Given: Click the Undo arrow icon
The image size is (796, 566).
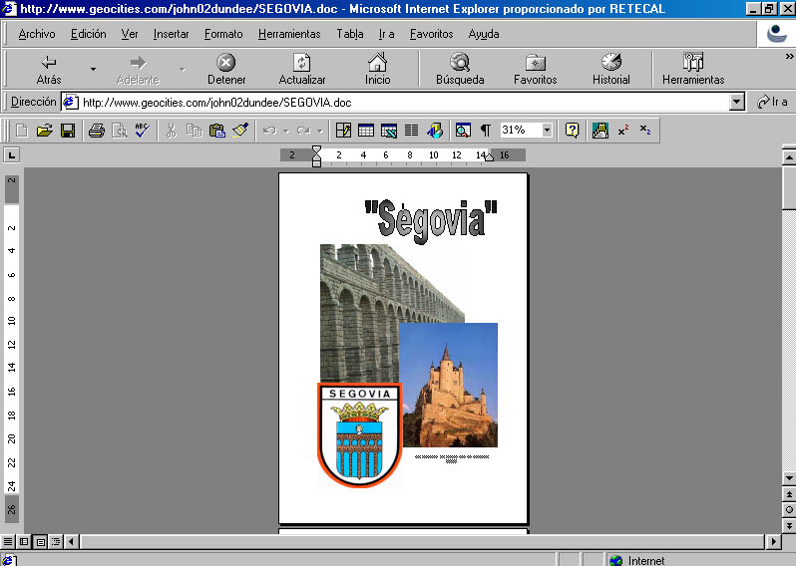Looking at the screenshot, I should coord(269,131).
